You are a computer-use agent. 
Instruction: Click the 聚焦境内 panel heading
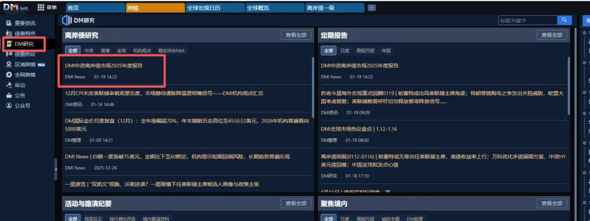(334, 204)
